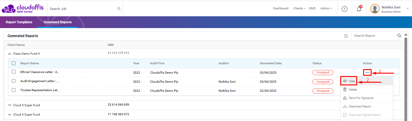This screenshot has height=121, width=412.
Task: Click the Client Name column header
Action: tap(16, 45)
